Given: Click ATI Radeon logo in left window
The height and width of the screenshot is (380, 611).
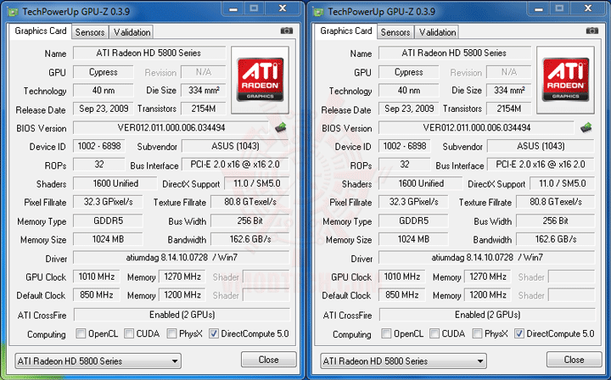Looking at the screenshot, I should coord(260,80).
